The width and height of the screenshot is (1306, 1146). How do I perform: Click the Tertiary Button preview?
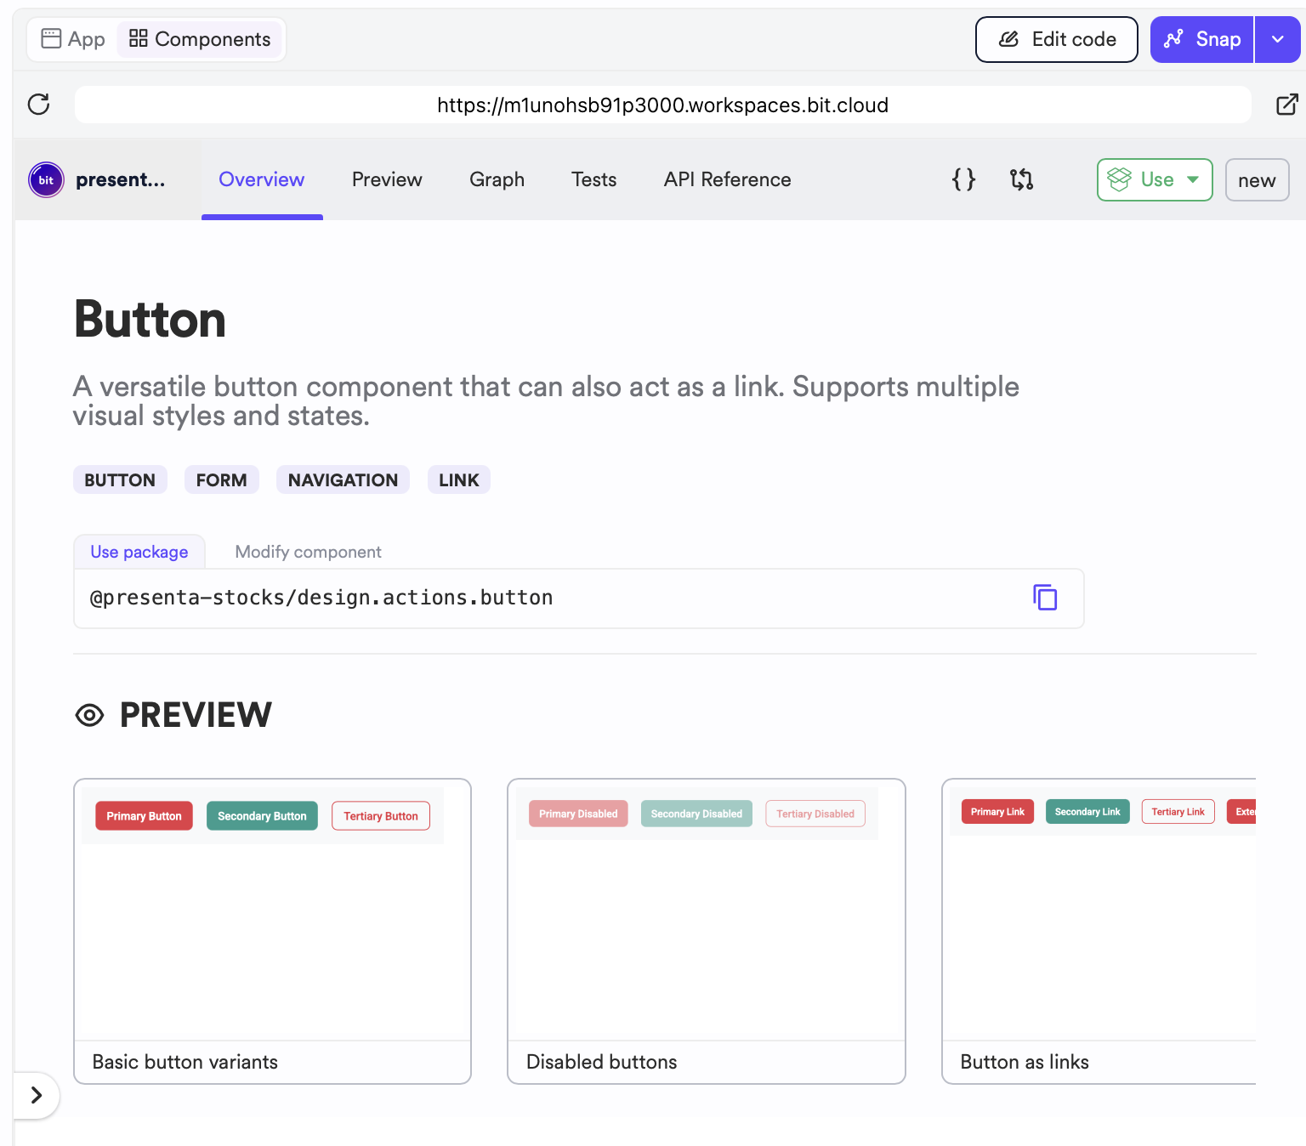click(381, 816)
